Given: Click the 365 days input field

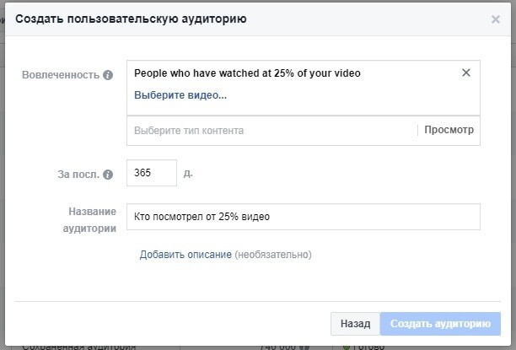Looking at the screenshot, I should click(151, 173).
